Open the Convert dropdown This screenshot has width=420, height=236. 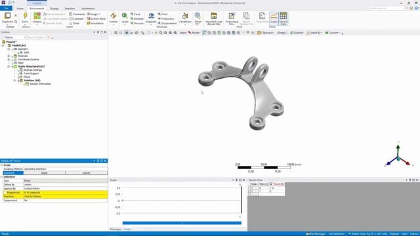[x=332, y=33]
